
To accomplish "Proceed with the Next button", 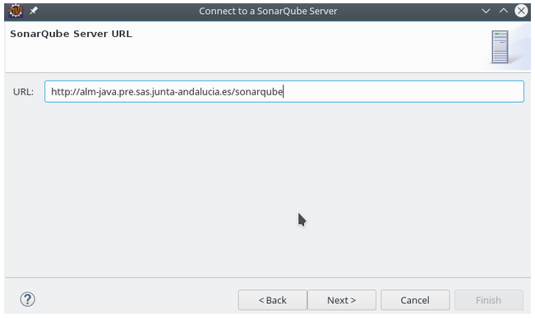I will coord(342,300).
